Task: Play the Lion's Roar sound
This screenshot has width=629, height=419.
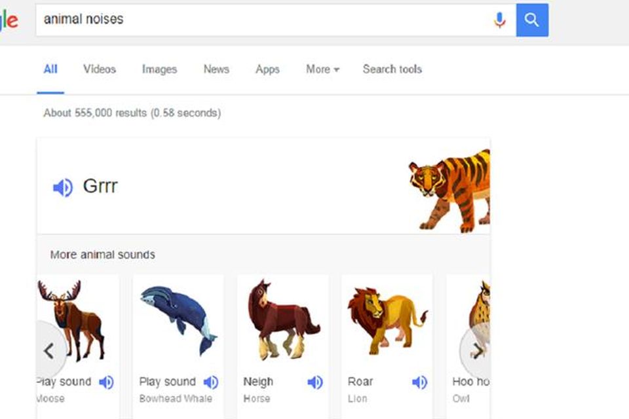Action: [x=419, y=382]
